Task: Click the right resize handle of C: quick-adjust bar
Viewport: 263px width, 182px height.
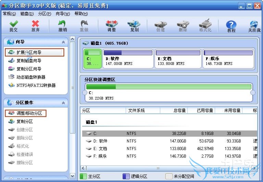Action: coord(253,92)
